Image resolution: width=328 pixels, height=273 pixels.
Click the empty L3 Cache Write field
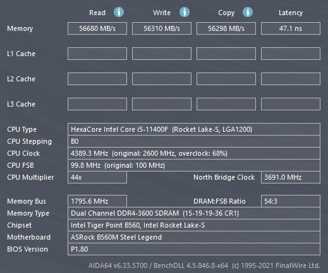click(x=162, y=104)
